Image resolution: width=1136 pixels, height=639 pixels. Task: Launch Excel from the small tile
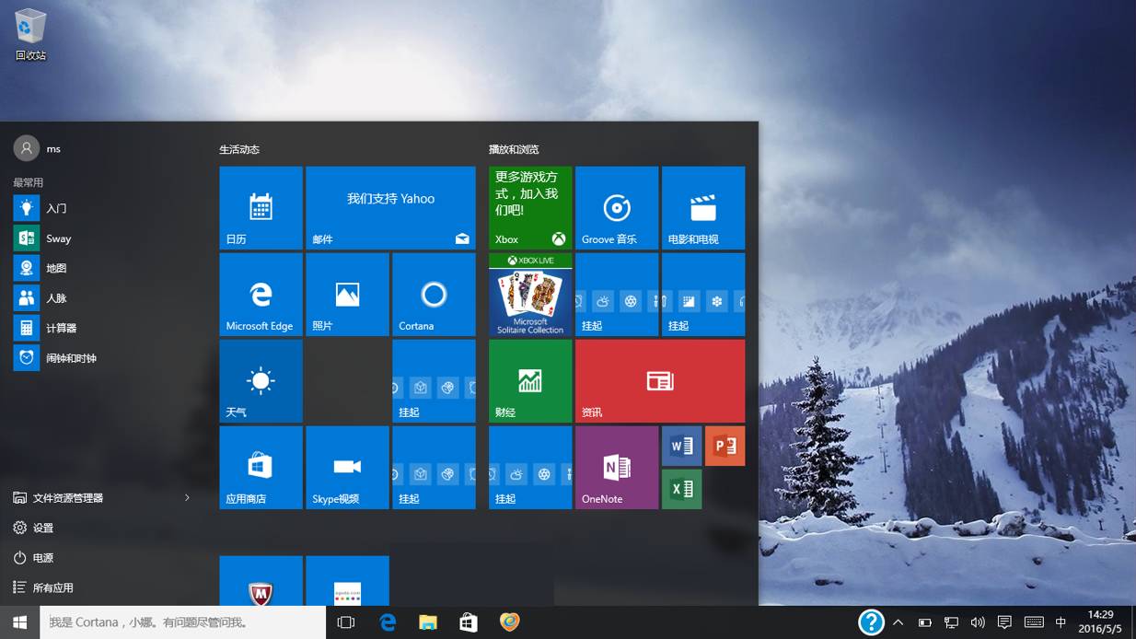tap(681, 489)
